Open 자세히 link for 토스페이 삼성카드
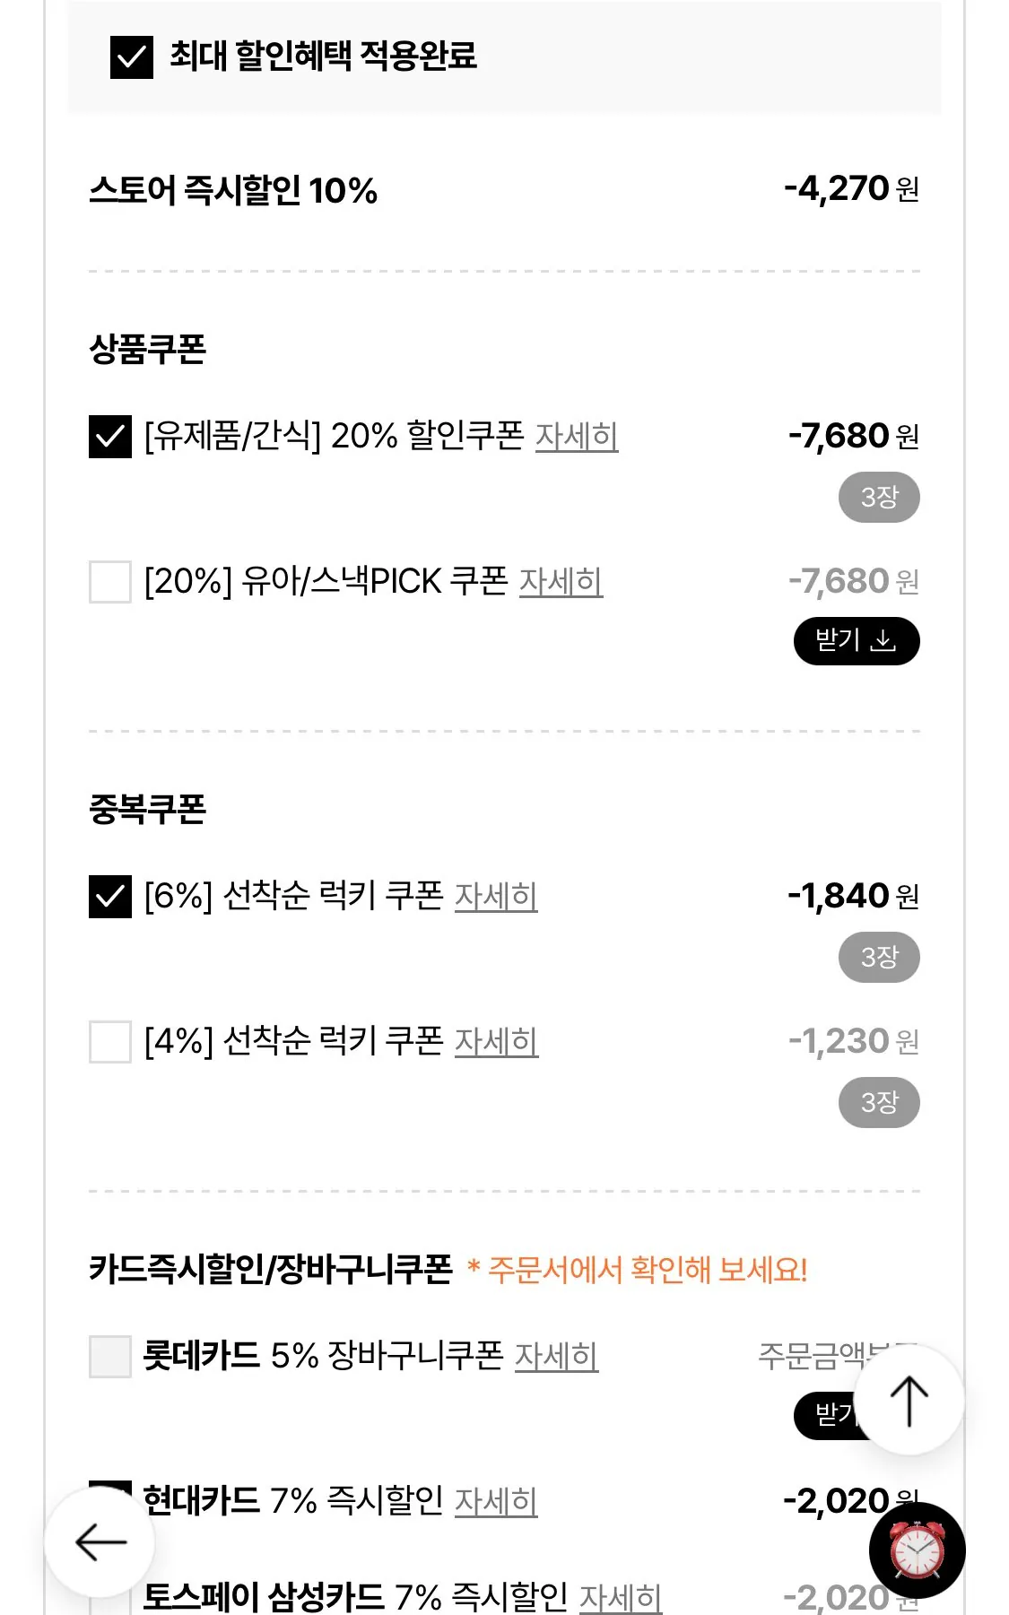The width and height of the screenshot is (1009, 1615). click(621, 1597)
